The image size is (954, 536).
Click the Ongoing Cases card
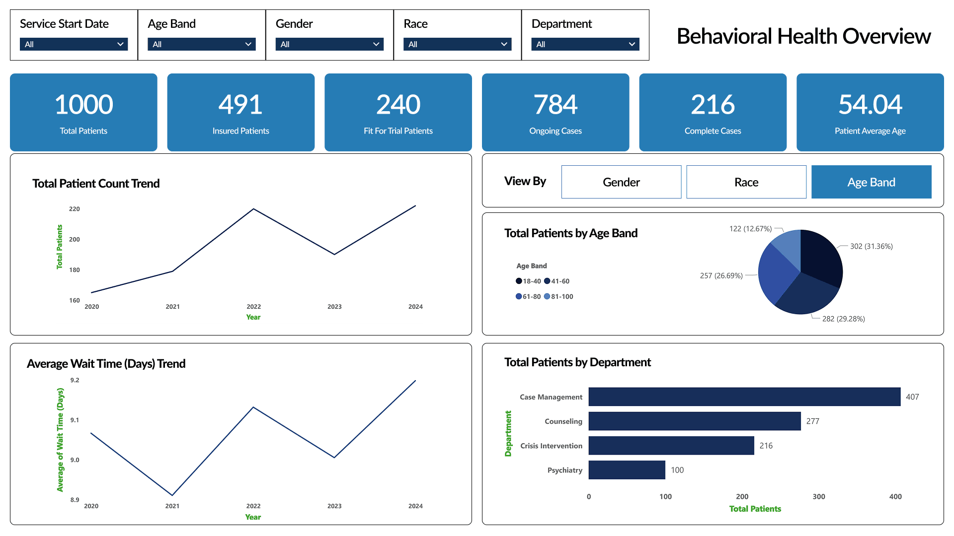point(555,112)
